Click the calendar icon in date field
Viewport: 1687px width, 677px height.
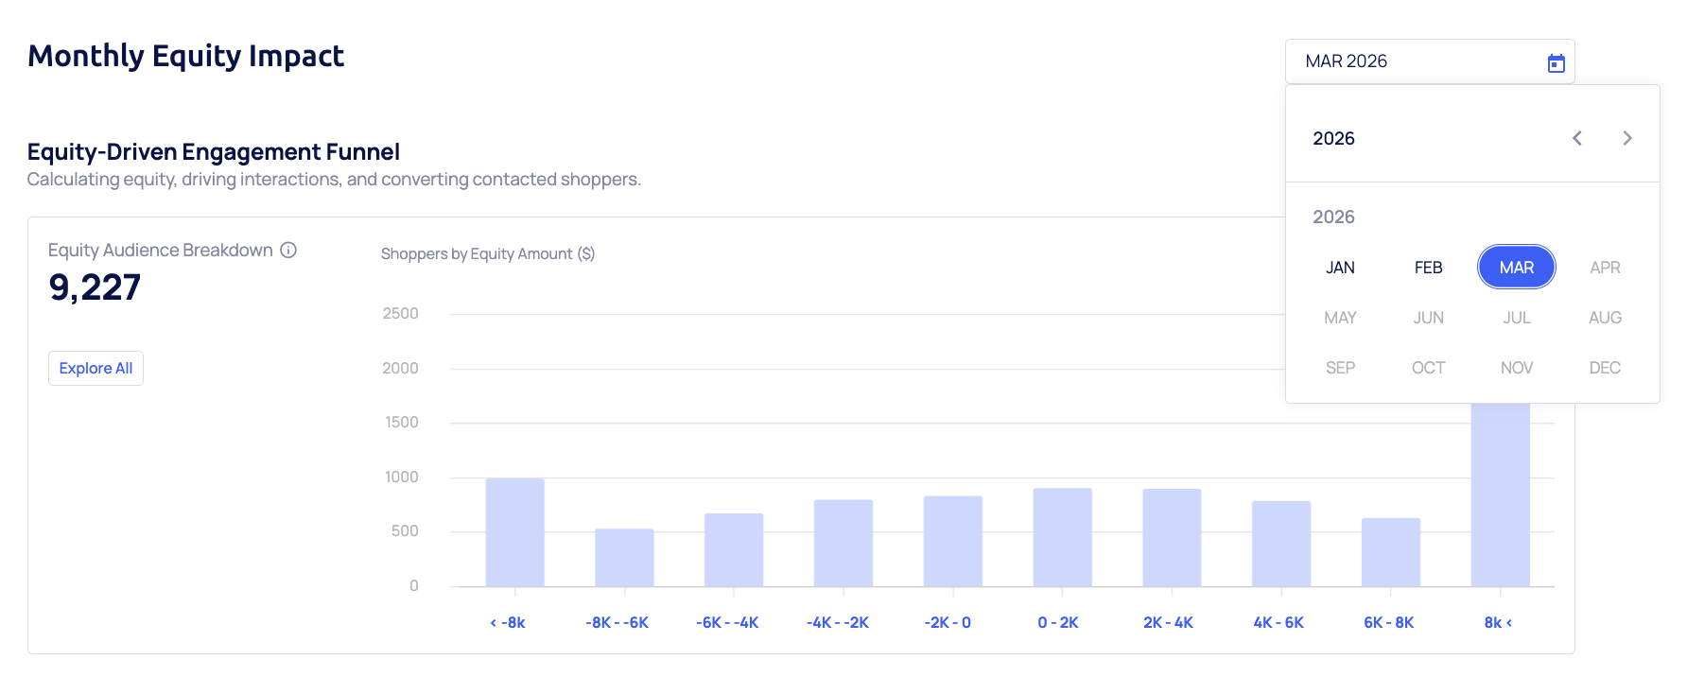1556,63
